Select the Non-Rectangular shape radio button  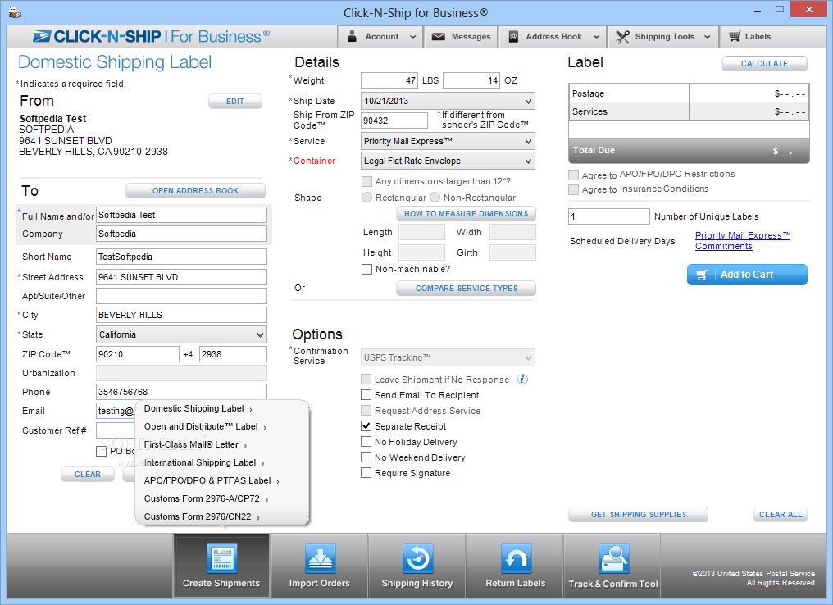(x=435, y=197)
